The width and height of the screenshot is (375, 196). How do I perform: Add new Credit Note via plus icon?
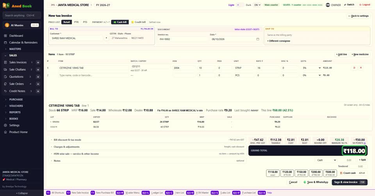click(x=38, y=91)
